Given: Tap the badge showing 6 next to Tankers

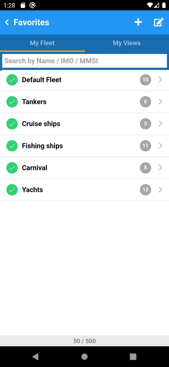Looking at the screenshot, I should [x=145, y=102].
